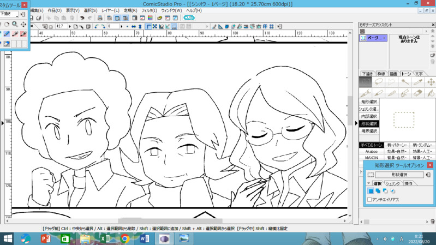436x245 pixels.
Task: Pick the fill bucket tool
Action: [431, 93]
